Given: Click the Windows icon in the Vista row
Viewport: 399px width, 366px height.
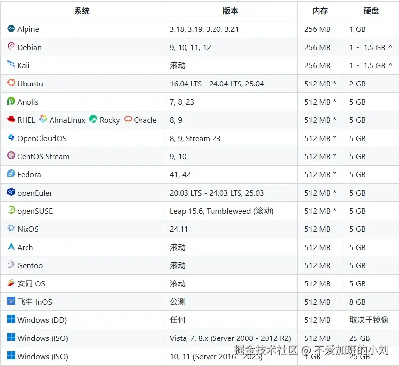Looking at the screenshot, I should click(x=11, y=337).
